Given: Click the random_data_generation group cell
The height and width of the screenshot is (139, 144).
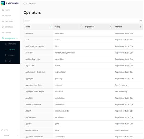Looking at the screenshot, I should pos(65,53).
